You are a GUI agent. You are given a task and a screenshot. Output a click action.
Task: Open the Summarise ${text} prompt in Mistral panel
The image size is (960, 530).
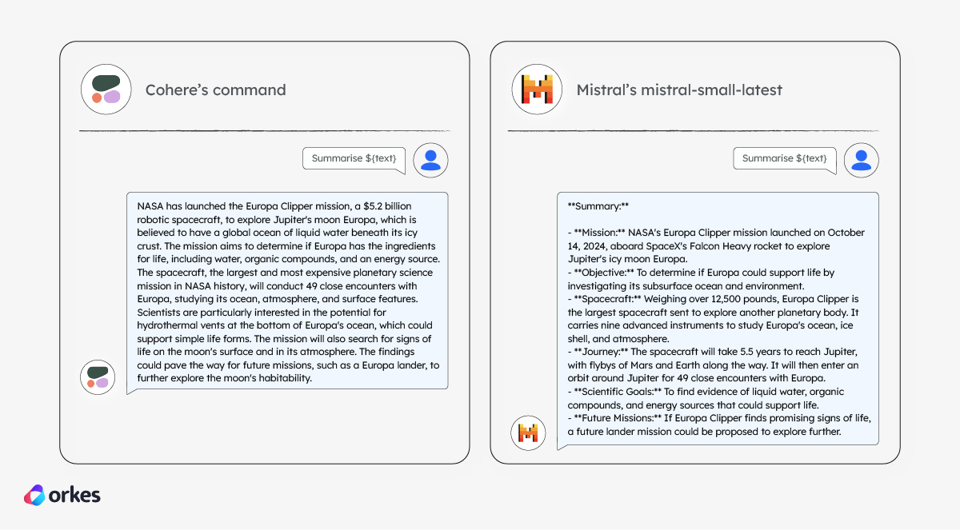[x=784, y=159]
